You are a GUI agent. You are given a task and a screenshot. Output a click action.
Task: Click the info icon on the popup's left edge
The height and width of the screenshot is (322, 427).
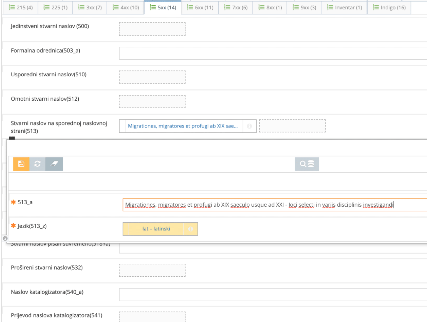[5, 239]
